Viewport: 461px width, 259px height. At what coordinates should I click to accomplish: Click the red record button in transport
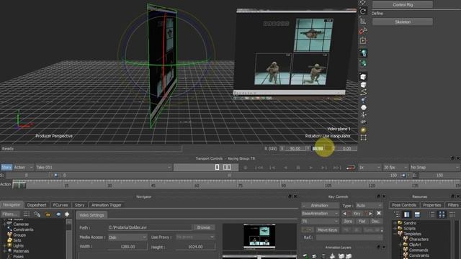pos(351,168)
